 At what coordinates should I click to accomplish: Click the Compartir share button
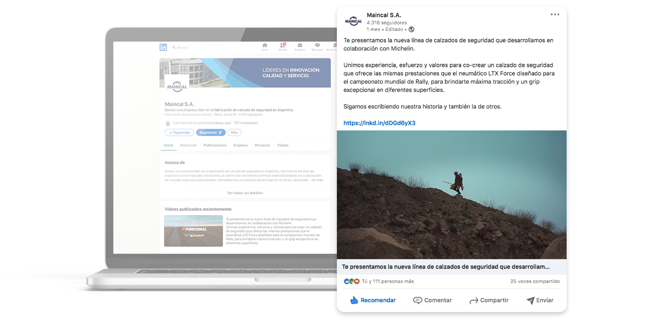pyautogui.click(x=489, y=300)
